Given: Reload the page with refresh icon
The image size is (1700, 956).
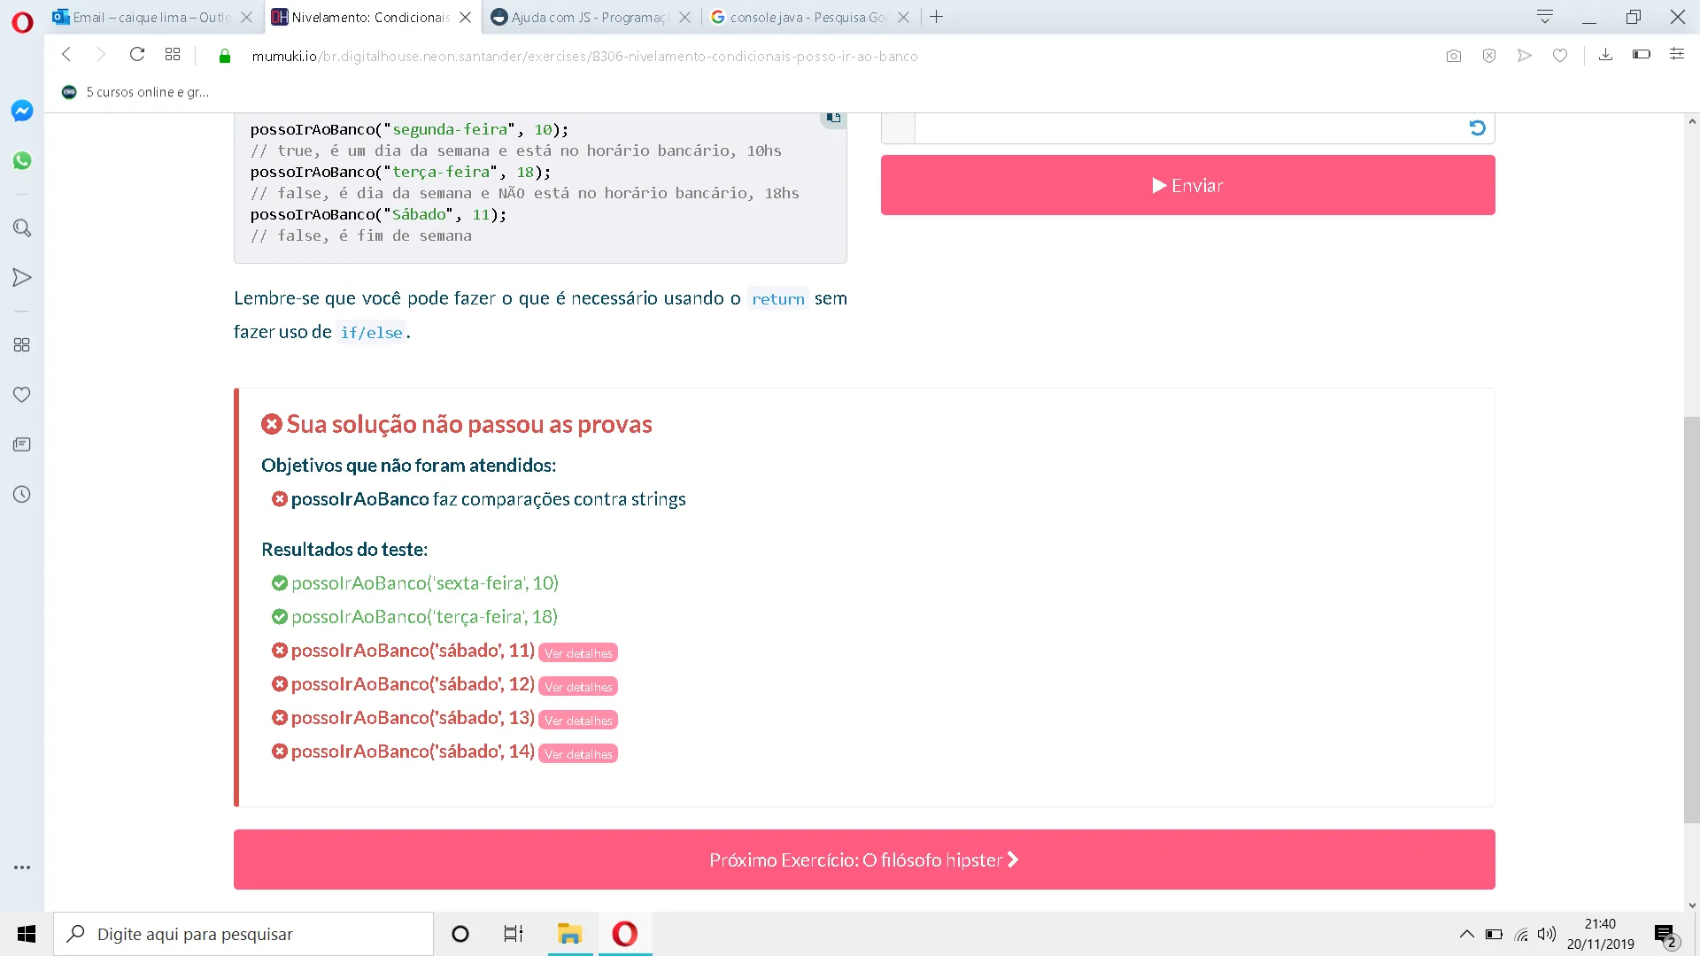Looking at the screenshot, I should pyautogui.click(x=136, y=55).
